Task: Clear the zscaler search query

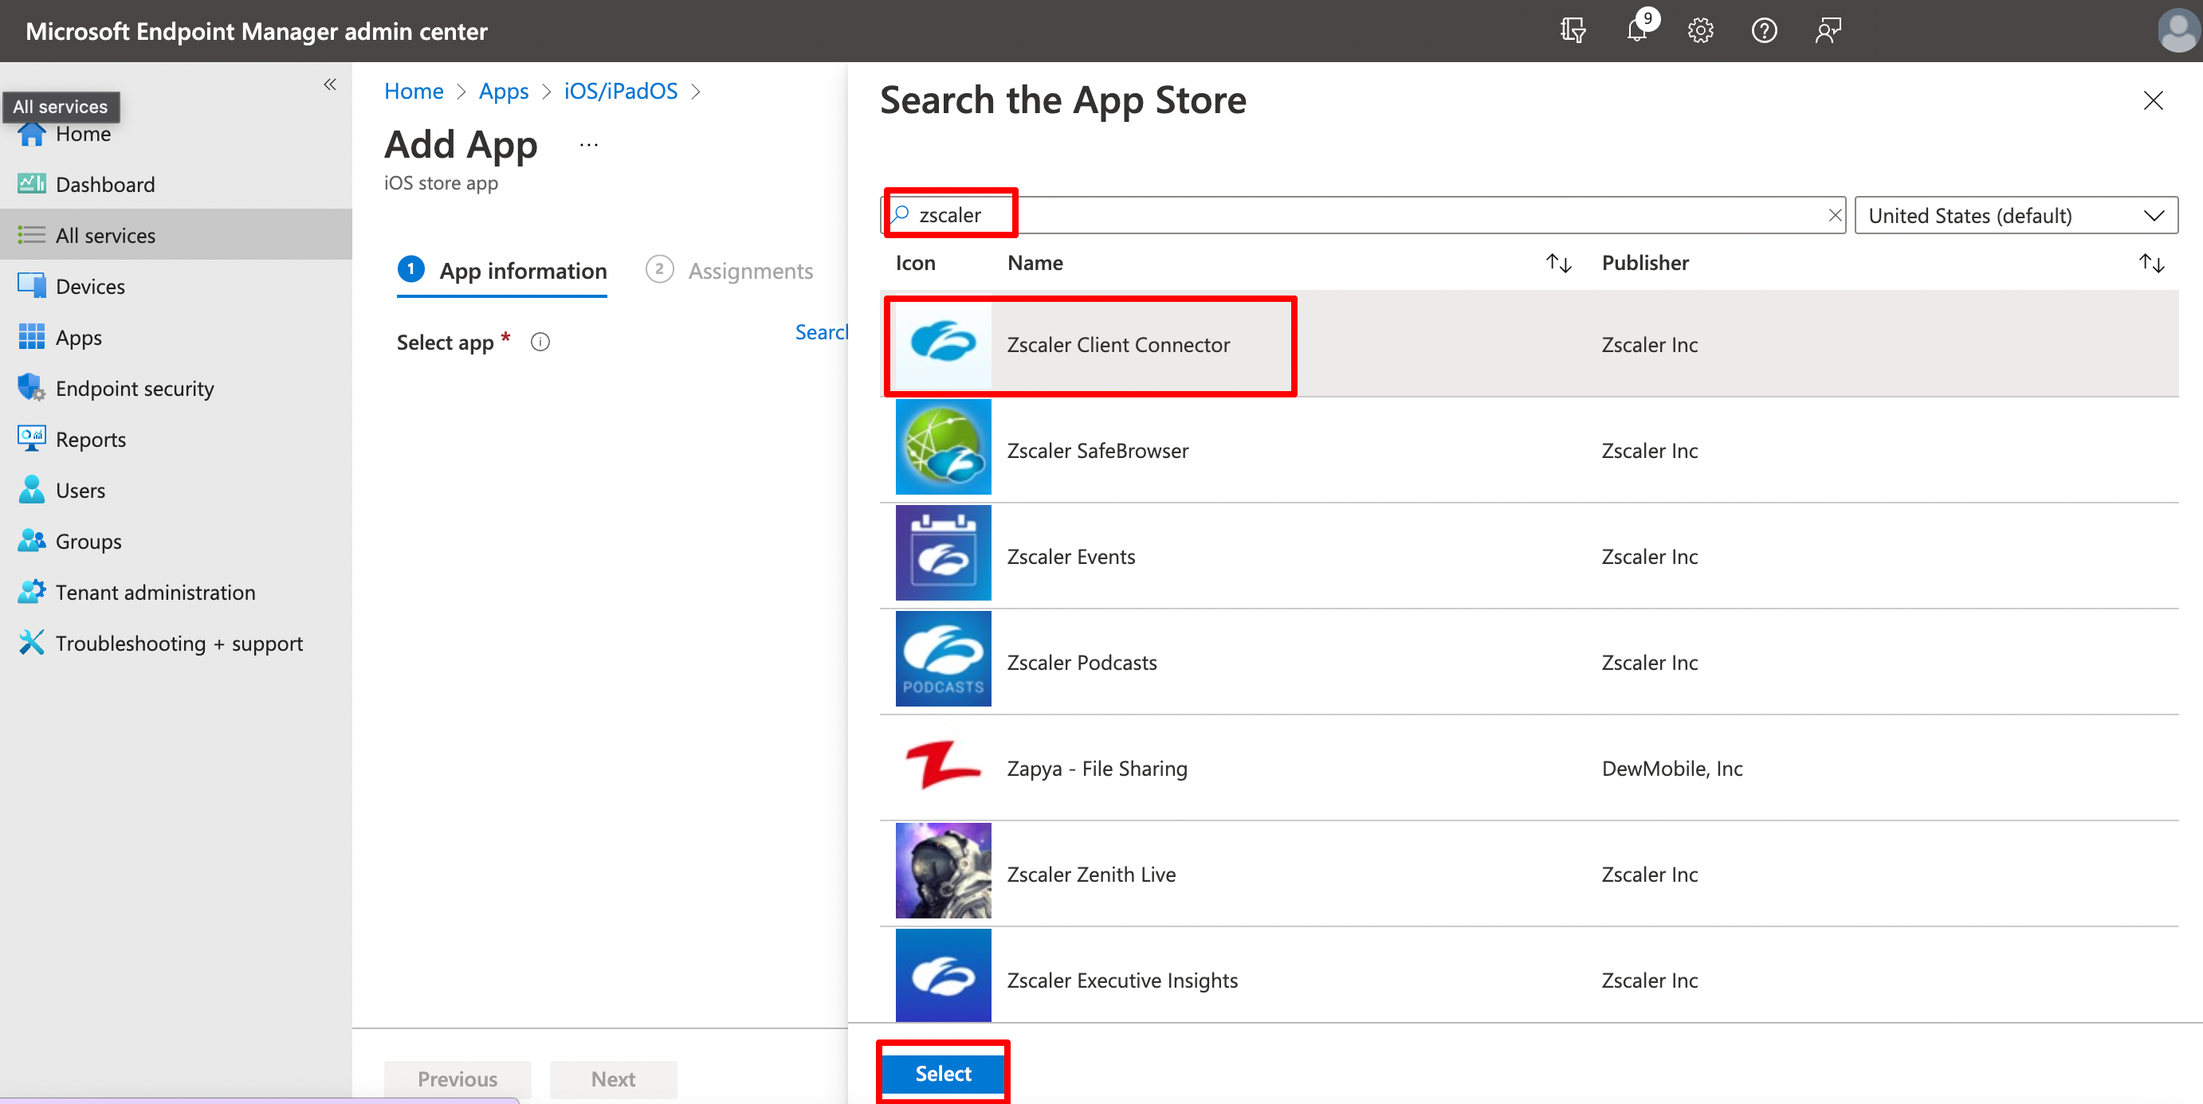Action: click(1836, 214)
